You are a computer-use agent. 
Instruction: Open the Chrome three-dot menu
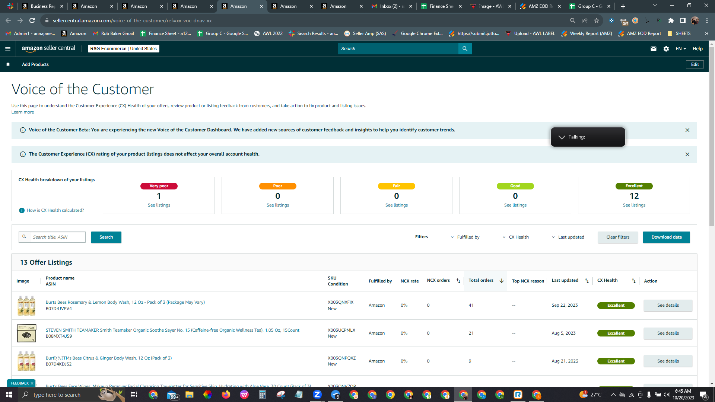[x=707, y=21]
